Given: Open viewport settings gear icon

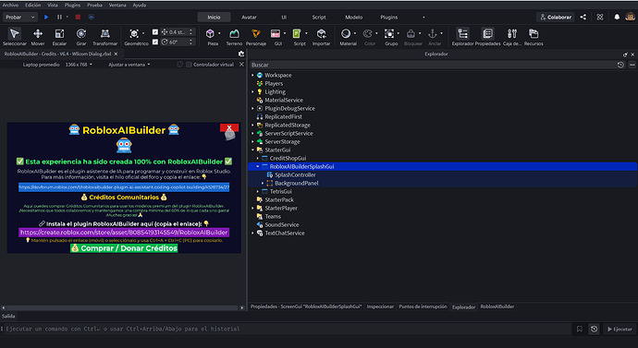Looking at the screenshot, I should 241,54.
